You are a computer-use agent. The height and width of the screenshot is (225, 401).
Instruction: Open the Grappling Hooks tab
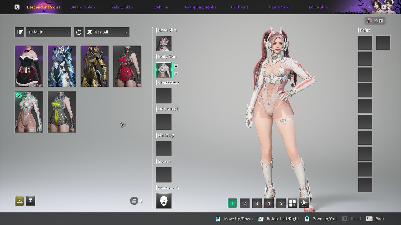[x=200, y=7]
